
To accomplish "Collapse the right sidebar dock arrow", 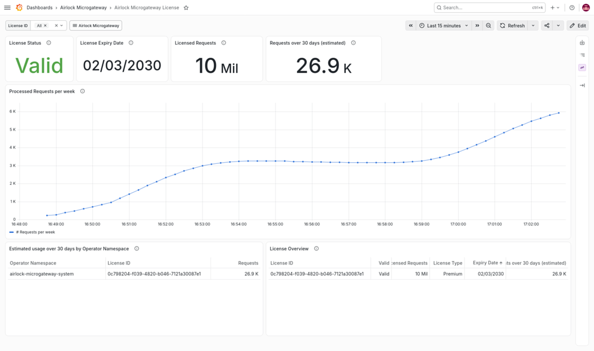I will coord(582,85).
